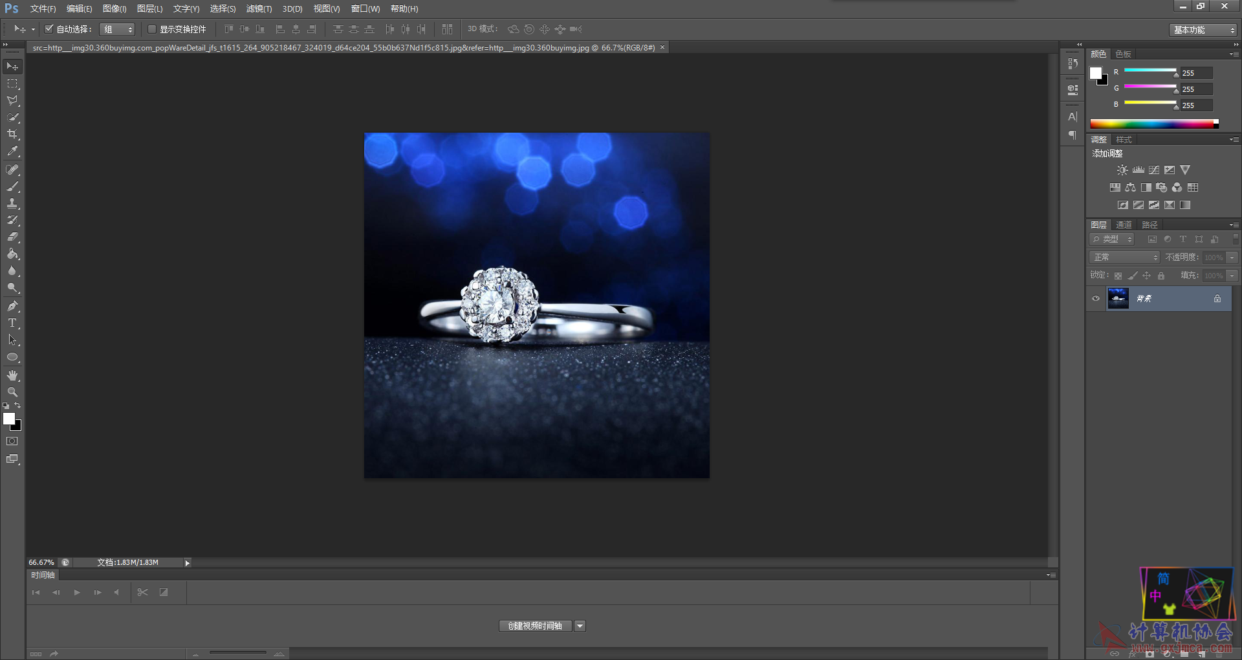Play the timeline
This screenshot has height=660, width=1242.
(x=77, y=592)
